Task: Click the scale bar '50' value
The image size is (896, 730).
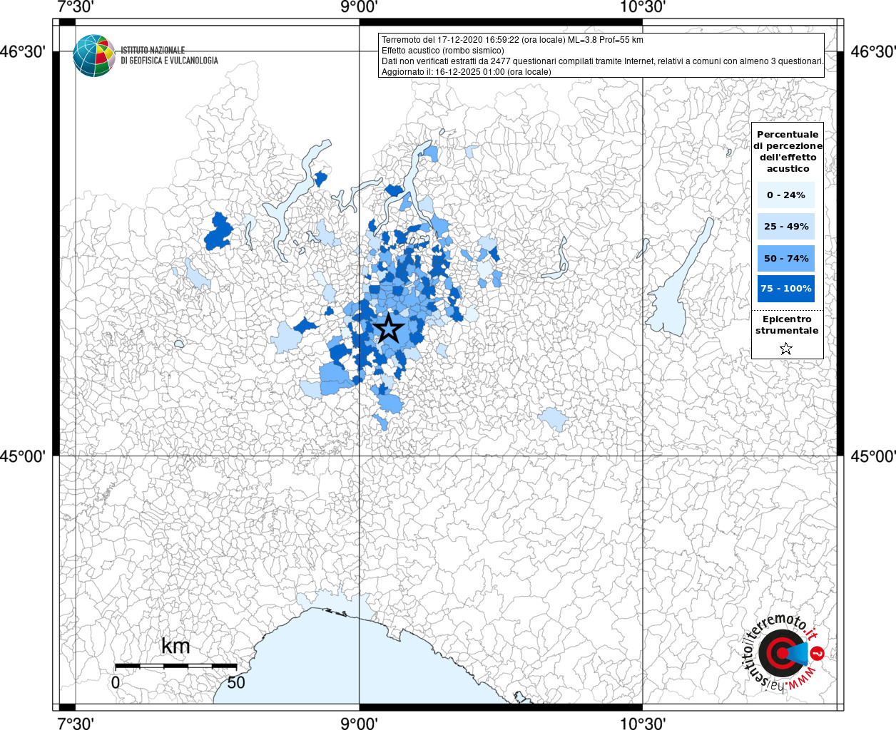Action: tap(236, 682)
